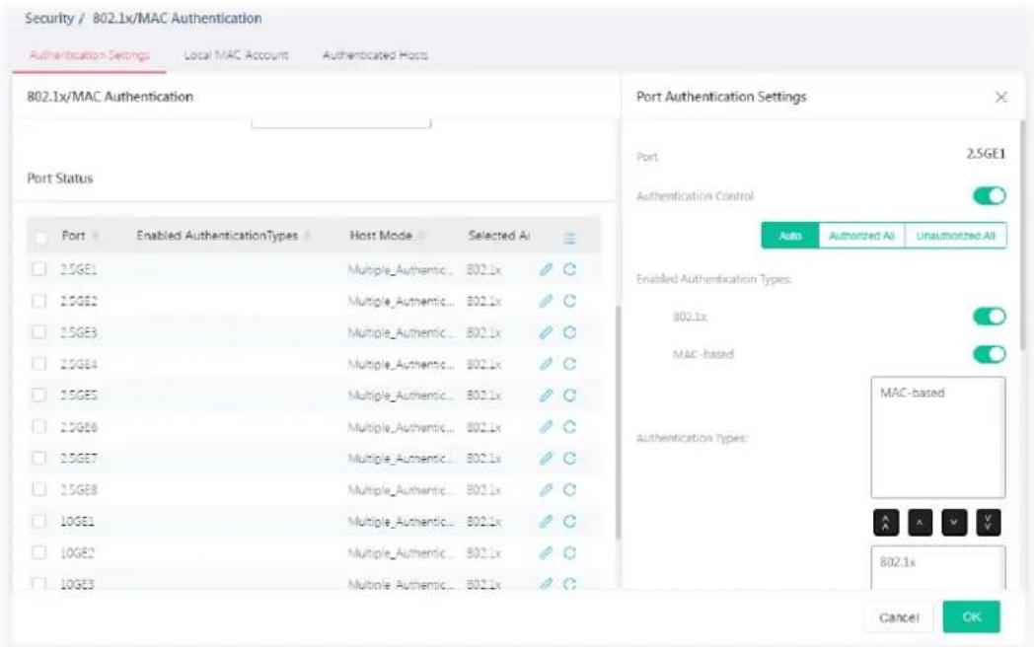Viewport: 1034px width, 647px height.
Task: Move authentication type to bottom
Action: (988, 523)
